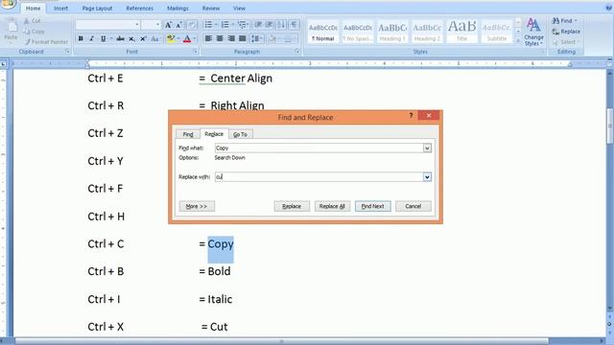Screen dimensions: 614x345
Task: Select the Format Painter brush
Action: (x=46, y=41)
